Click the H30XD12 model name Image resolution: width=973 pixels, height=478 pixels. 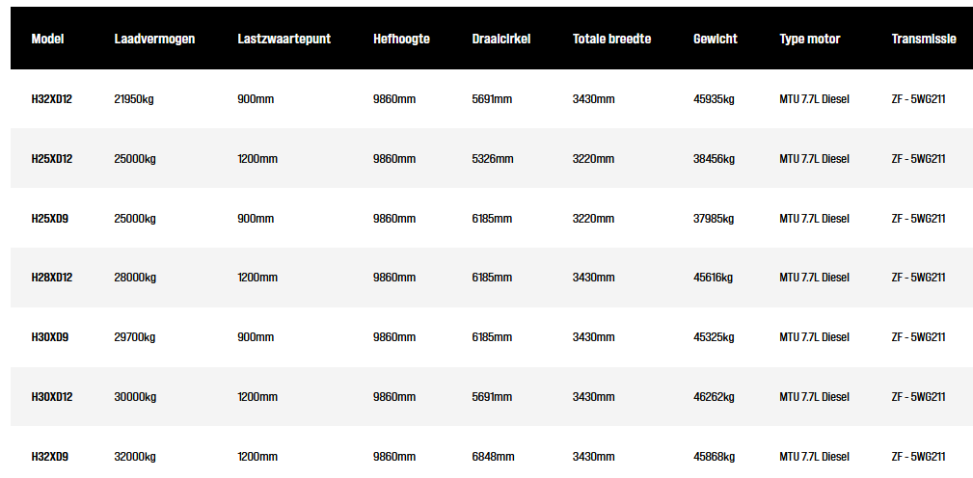click(x=52, y=397)
